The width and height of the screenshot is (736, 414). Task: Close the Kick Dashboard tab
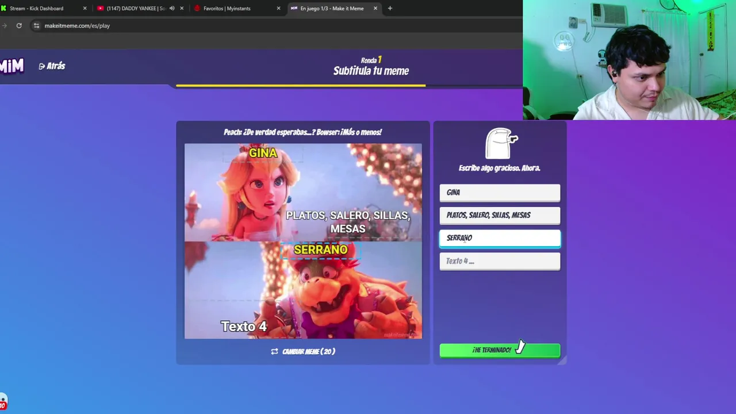click(85, 8)
